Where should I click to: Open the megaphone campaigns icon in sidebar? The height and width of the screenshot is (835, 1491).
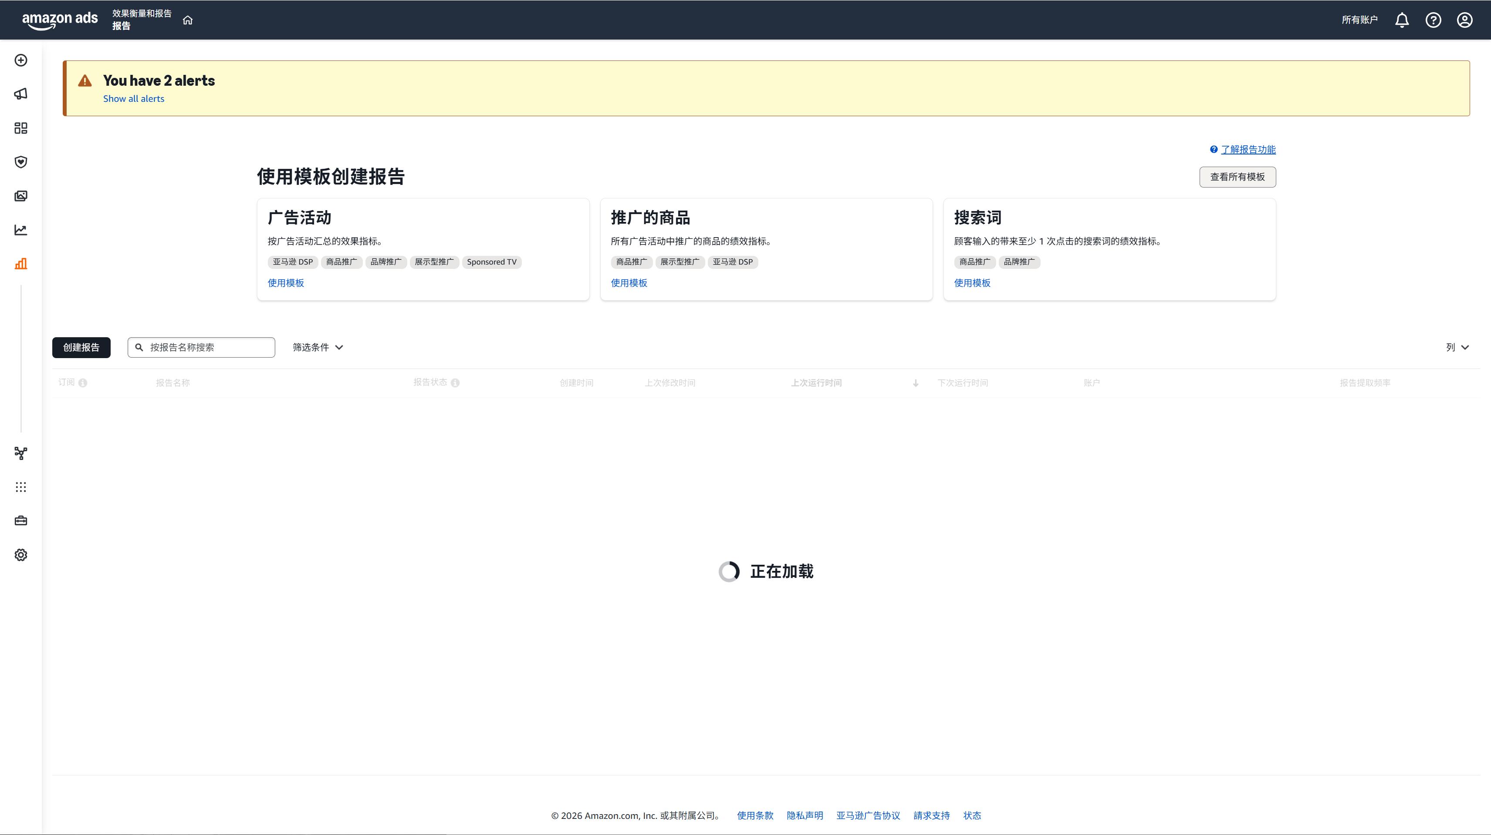(21, 94)
